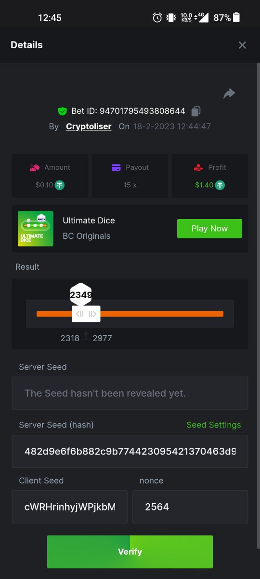The height and width of the screenshot is (579, 260).
Task: Tap the Tether coin beside $1.40
Action: click(220, 185)
